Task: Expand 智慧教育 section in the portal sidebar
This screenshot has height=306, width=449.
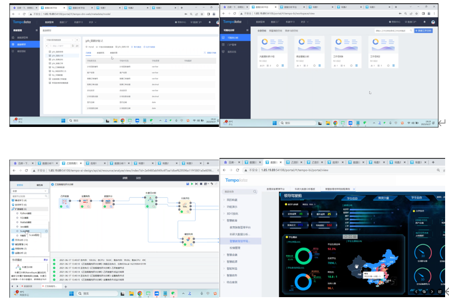Action: pyautogui.click(x=234, y=220)
